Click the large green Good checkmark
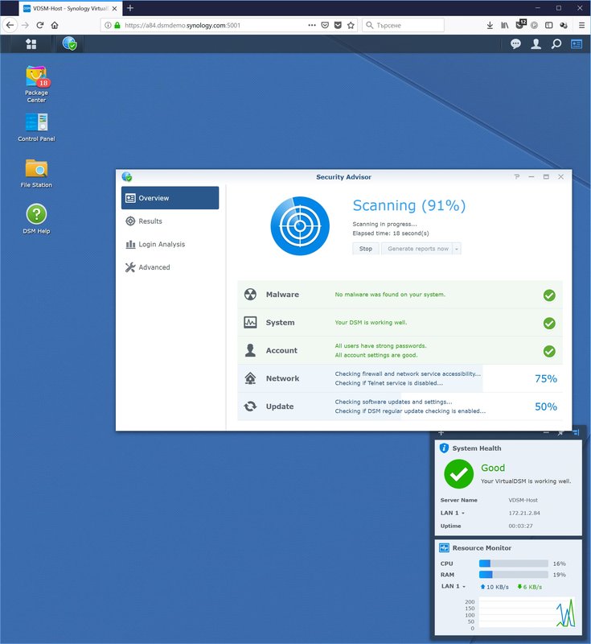 click(x=458, y=474)
